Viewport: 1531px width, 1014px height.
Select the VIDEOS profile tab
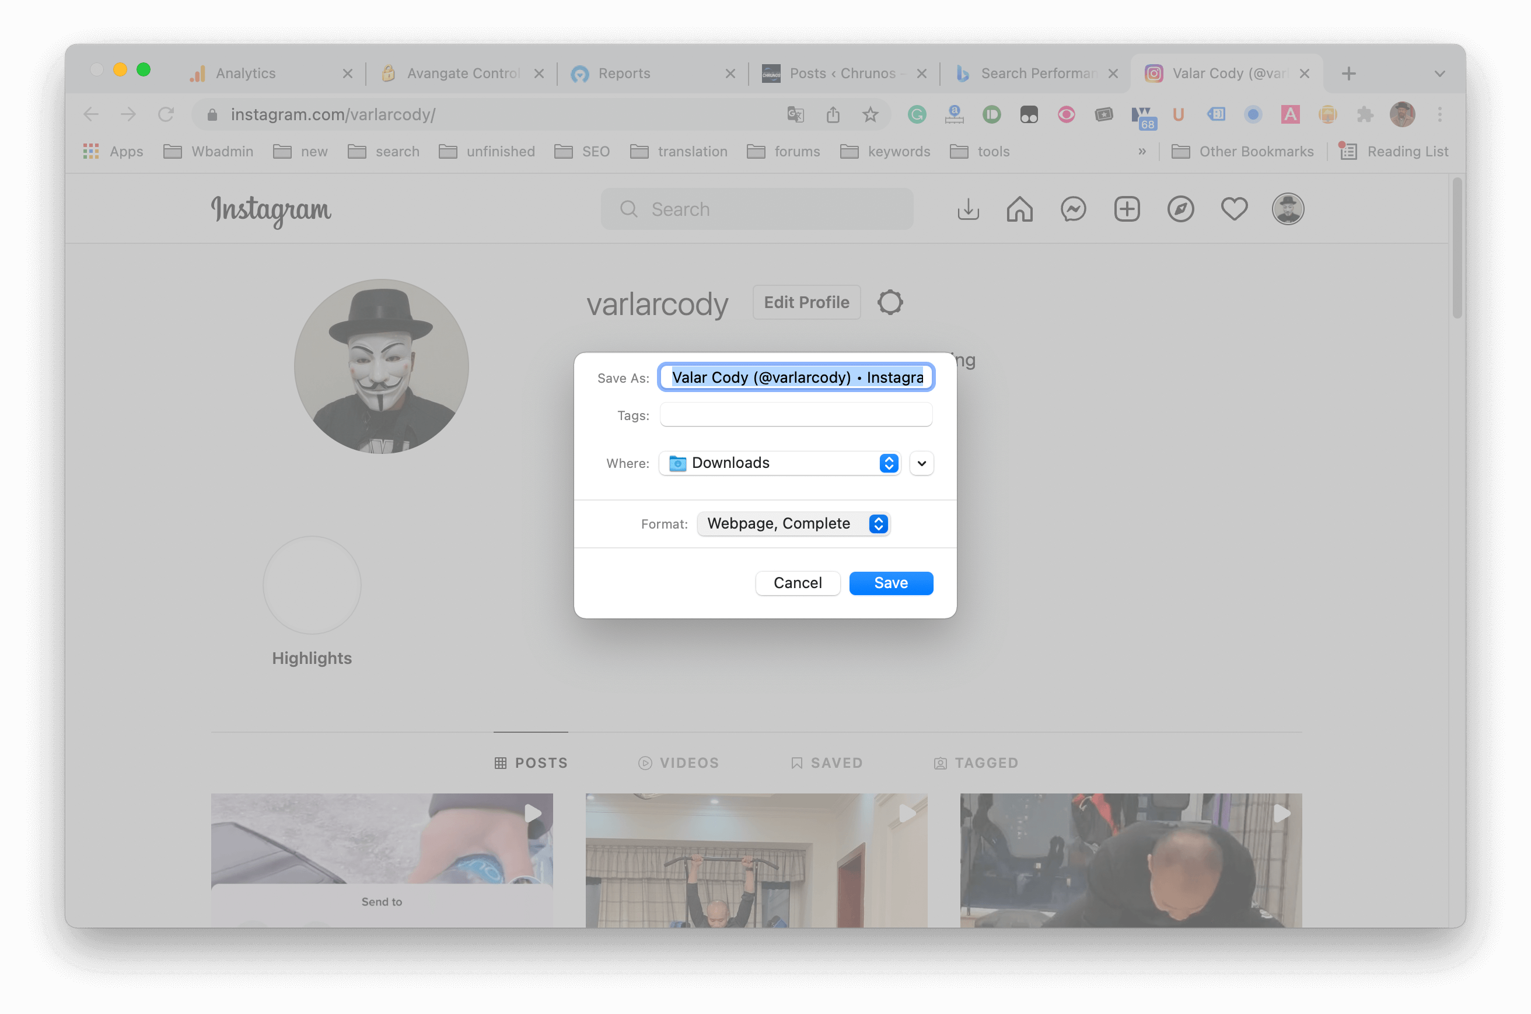678,763
